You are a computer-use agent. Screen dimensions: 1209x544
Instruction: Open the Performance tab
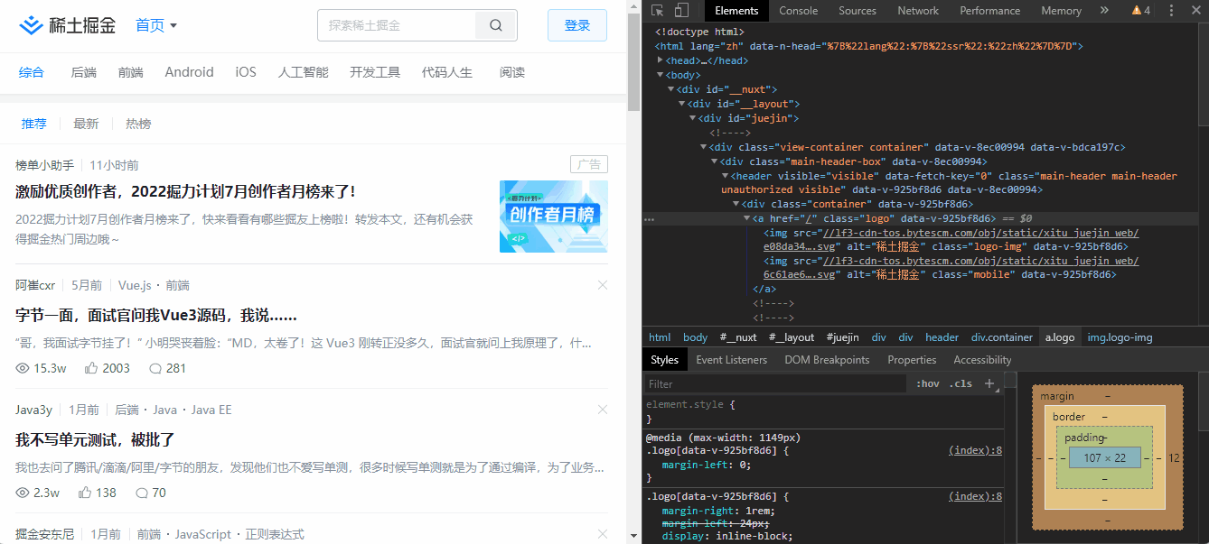pyautogui.click(x=989, y=11)
